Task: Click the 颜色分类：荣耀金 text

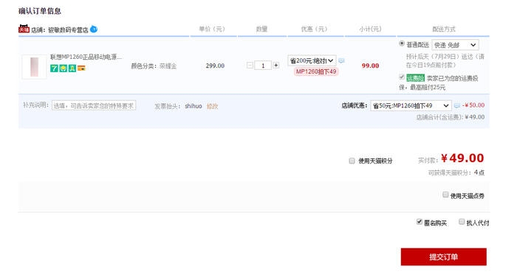Action: pyautogui.click(x=154, y=66)
